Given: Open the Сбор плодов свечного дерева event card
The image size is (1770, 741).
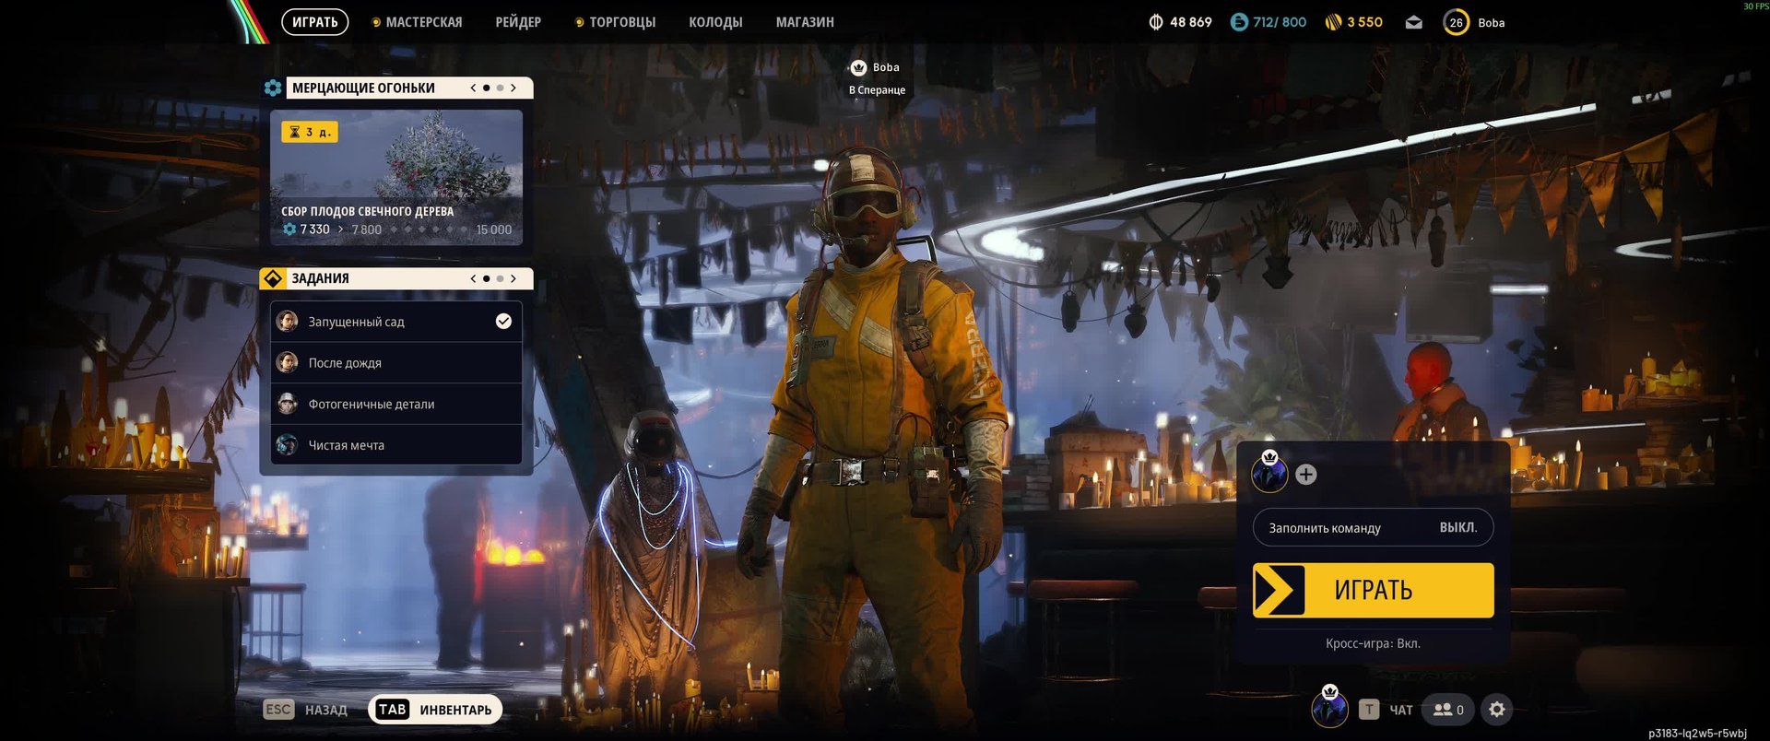Looking at the screenshot, I should pos(396,178).
